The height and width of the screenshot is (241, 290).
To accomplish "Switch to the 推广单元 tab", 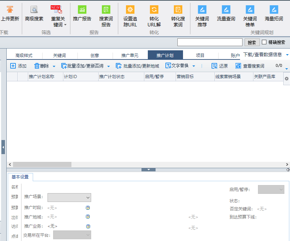I will [x=130, y=55].
